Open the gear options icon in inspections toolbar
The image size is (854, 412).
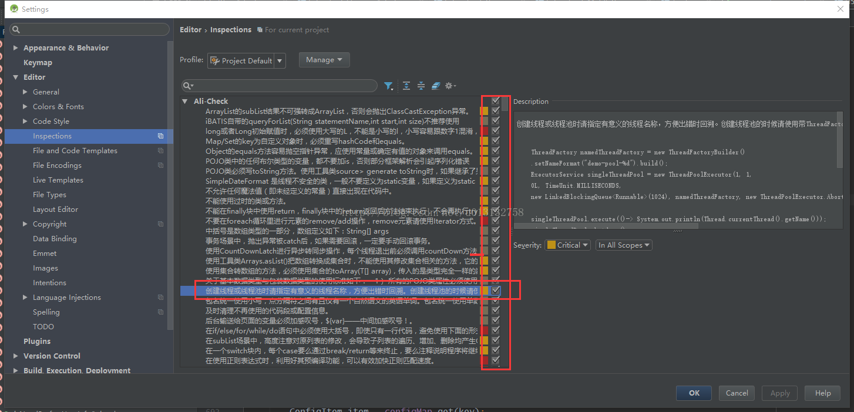(x=450, y=86)
